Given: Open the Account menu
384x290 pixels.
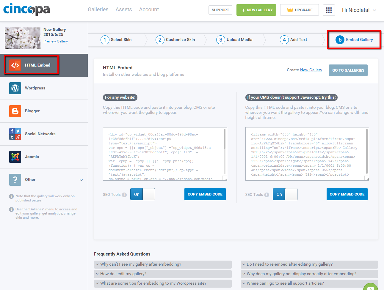Looking at the screenshot, I should (149, 10).
